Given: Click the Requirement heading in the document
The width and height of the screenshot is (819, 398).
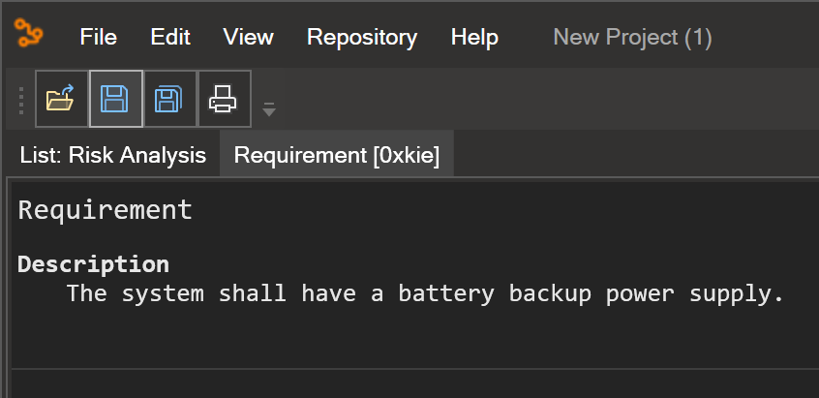Looking at the screenshot, I should (x=105, y=210).
